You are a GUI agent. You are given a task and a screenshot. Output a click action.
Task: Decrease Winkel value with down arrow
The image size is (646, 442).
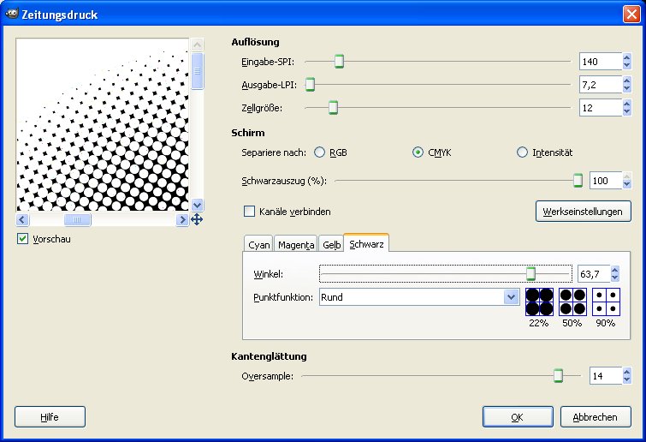click(614, 278)
